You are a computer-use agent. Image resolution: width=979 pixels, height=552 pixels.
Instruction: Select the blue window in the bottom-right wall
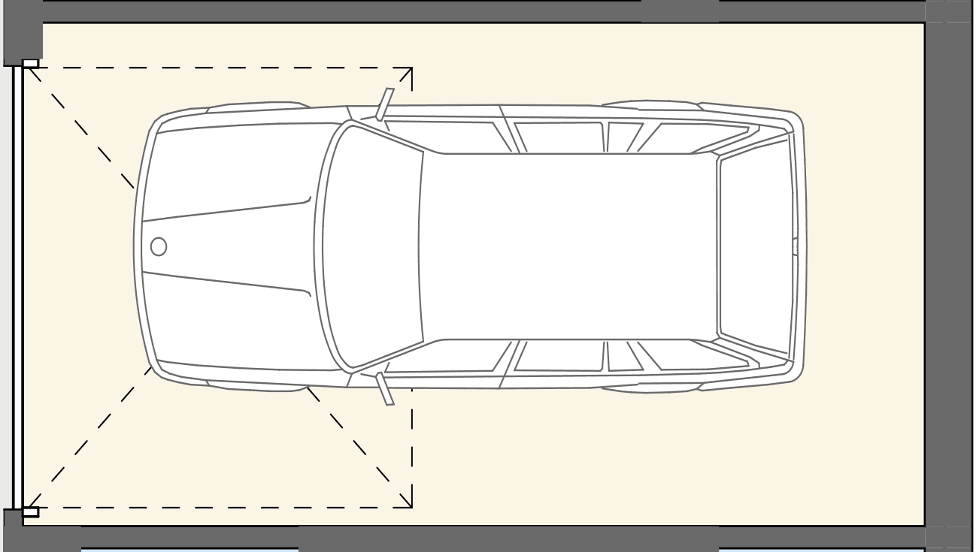[x=822, y=550]
